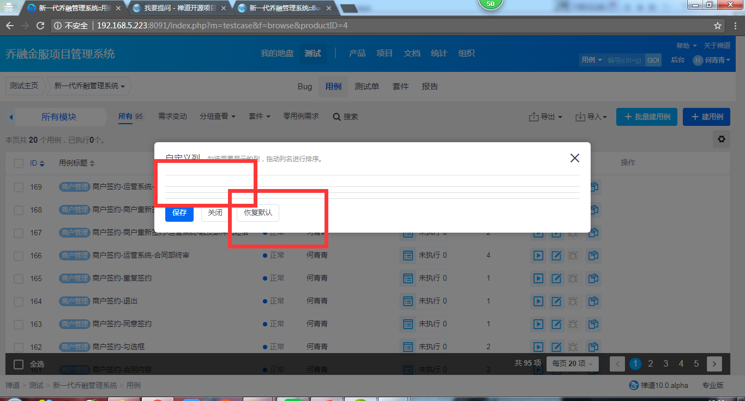Viewport: 745px width, 401px height.
Task: Focus the 编号(ctrl+g) input box
Action: 624,60
